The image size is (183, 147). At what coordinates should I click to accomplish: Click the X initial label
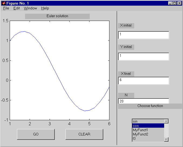[126, 25]
